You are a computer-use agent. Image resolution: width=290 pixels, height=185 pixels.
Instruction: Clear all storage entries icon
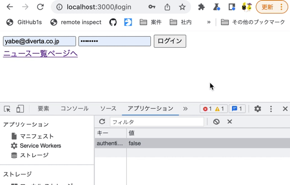point(216,121)
